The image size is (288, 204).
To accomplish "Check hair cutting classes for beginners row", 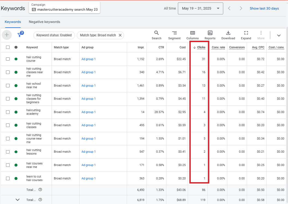I will point(8,99).
